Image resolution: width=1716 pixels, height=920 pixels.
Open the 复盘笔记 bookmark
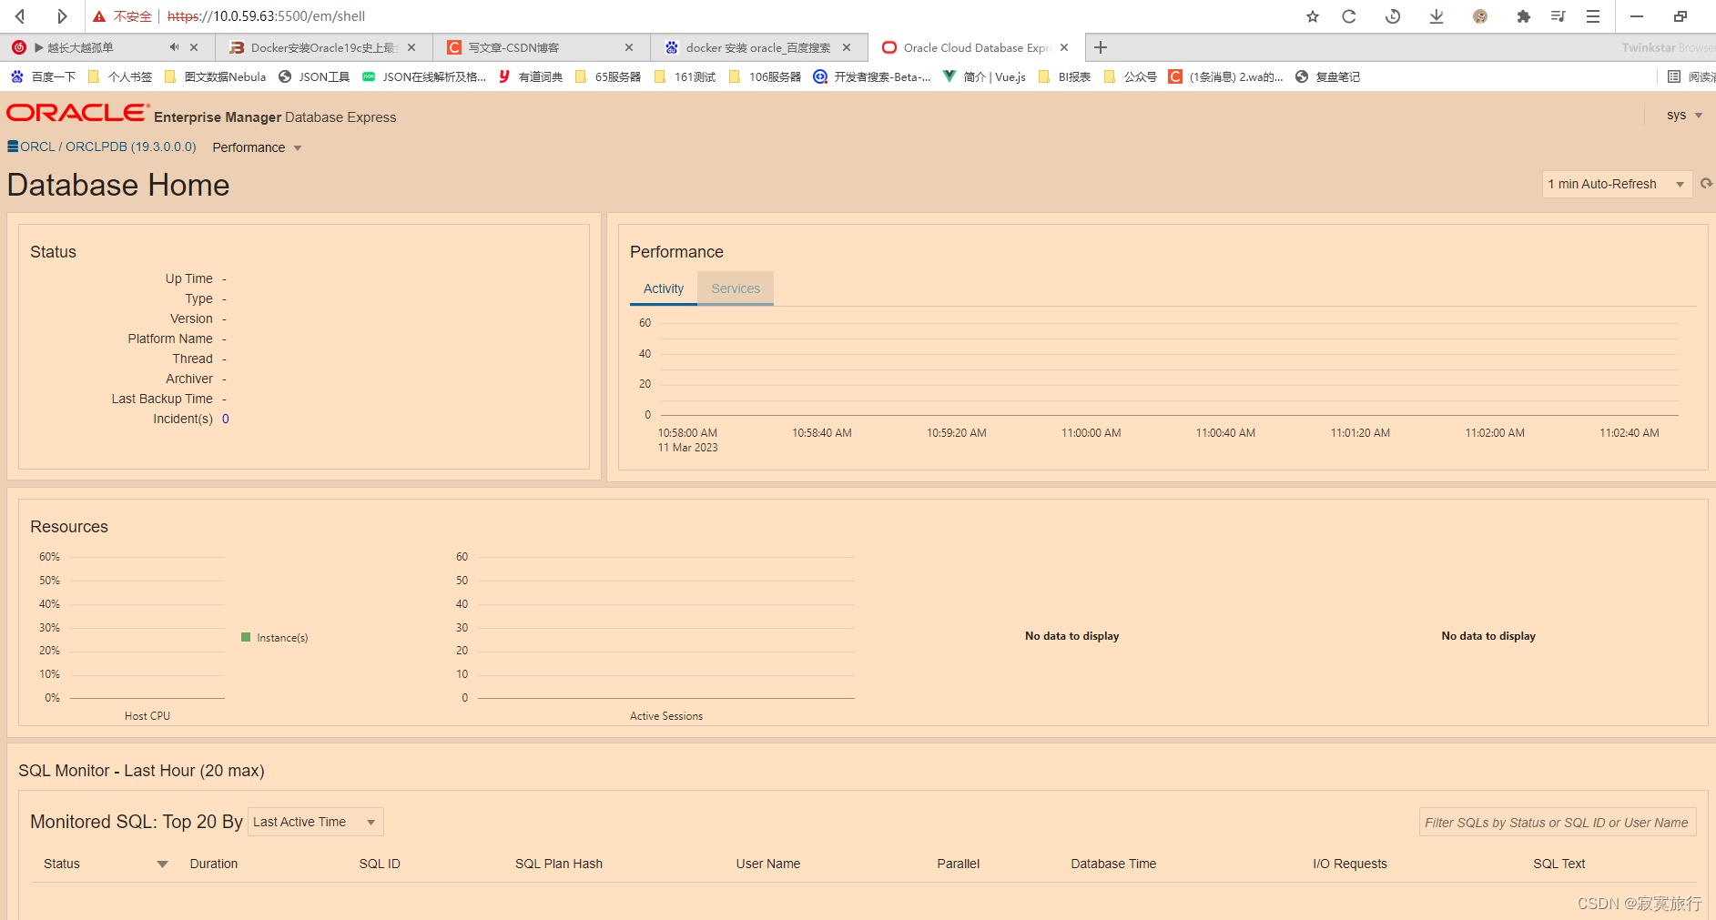coord(1327,76)
